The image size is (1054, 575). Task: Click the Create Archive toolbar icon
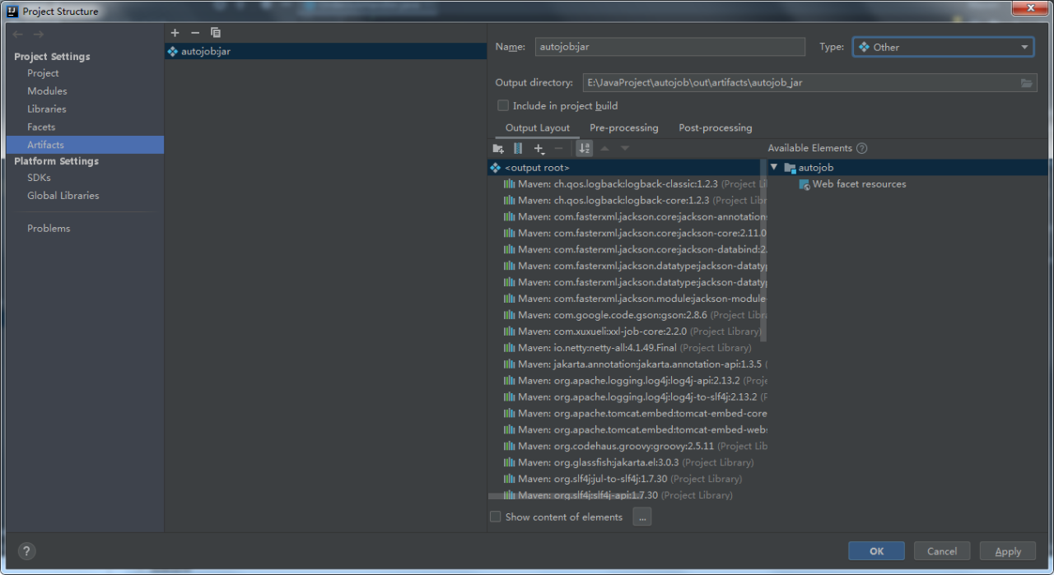click(518, 149)
